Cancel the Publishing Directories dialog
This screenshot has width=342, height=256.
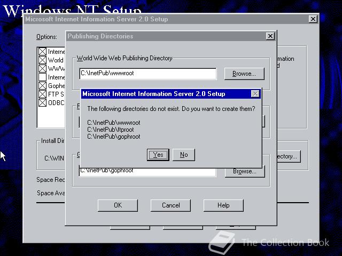tap(170, 205)
